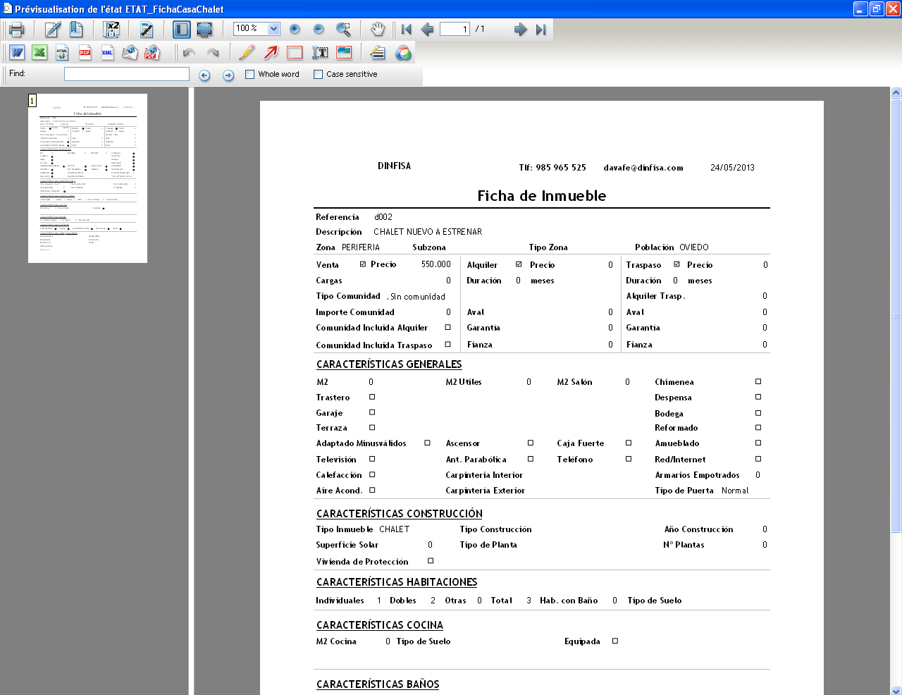Go to next page arrow

[x=521, y=30]
